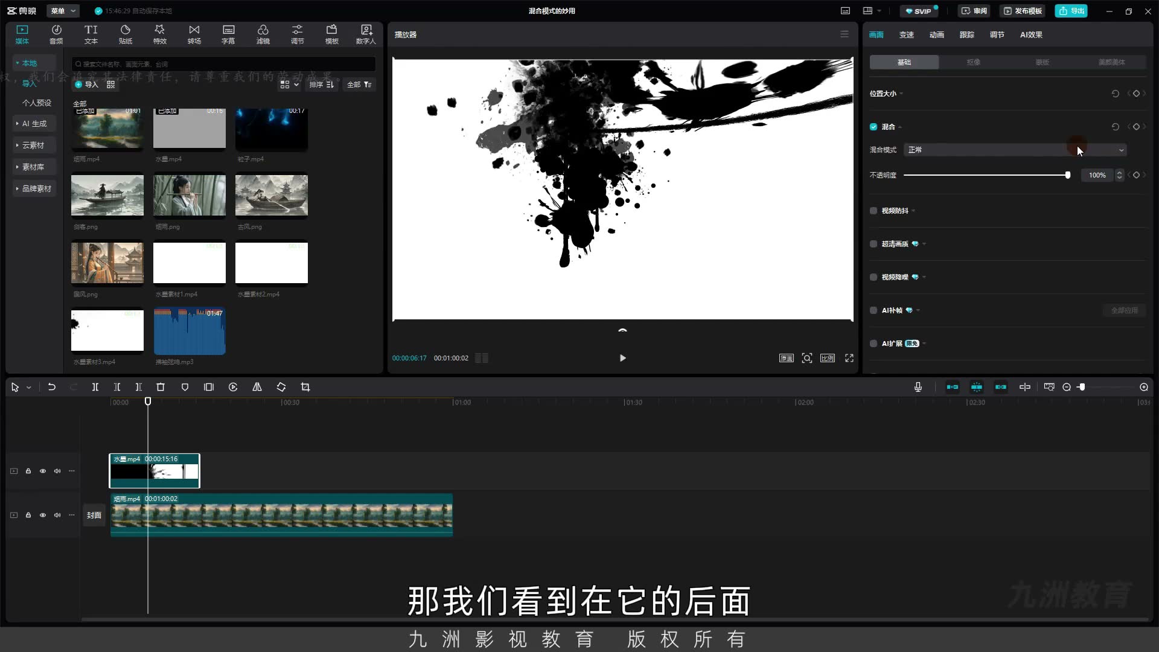Click the timeline zoom slider handle
Screen dimensions: 1159x652
(x=1082, y=387)
